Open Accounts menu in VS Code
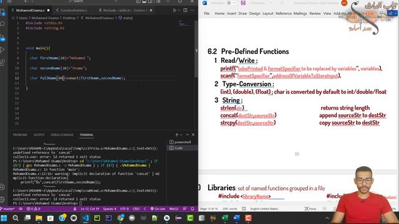Viewport: 399px width, 224px height. (x=2, y=187)
